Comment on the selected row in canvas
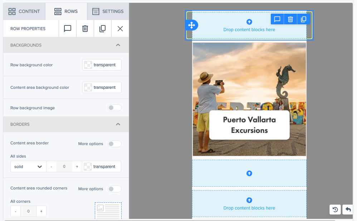Viewport: 357px width, 221px height. pos(277,19)
